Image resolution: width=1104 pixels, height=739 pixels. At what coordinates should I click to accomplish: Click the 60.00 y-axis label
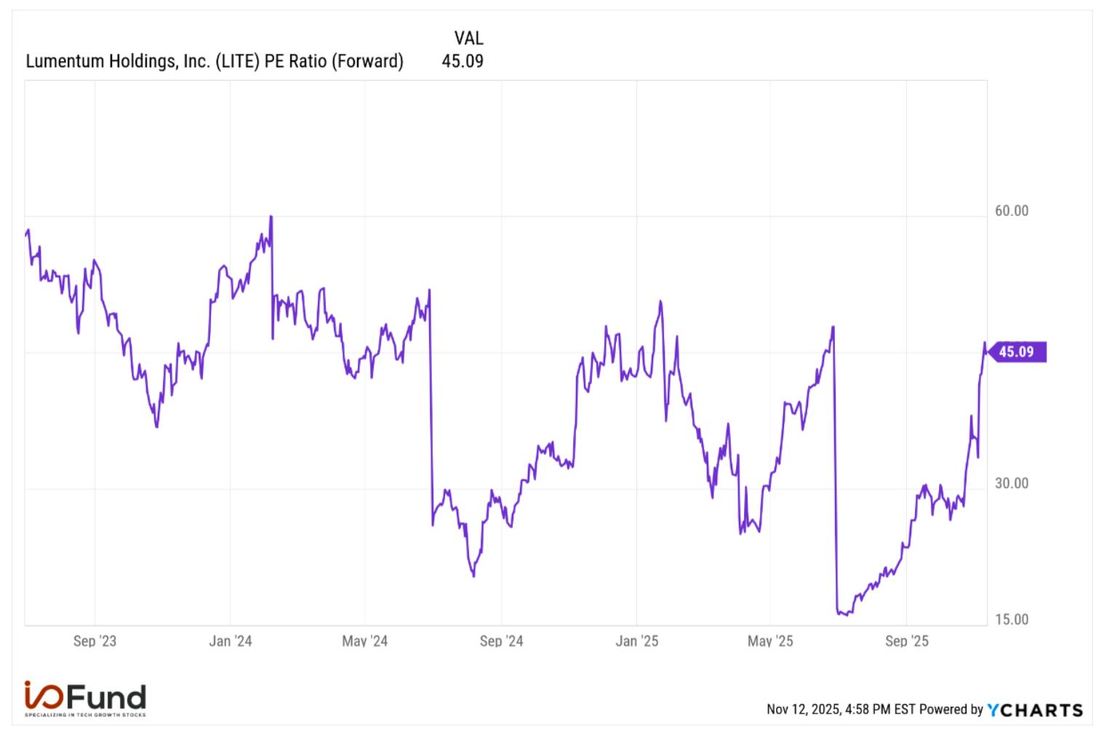1012,211
